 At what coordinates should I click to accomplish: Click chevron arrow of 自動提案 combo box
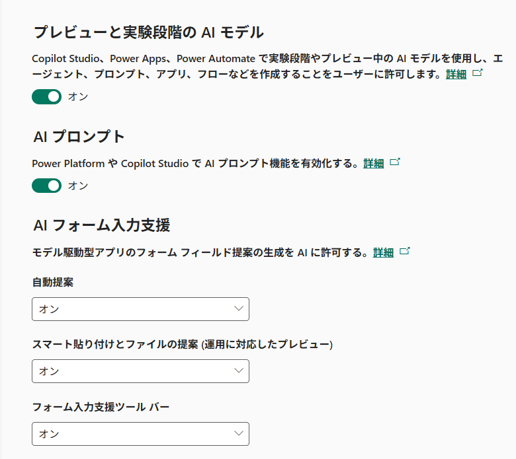(239, 308)
